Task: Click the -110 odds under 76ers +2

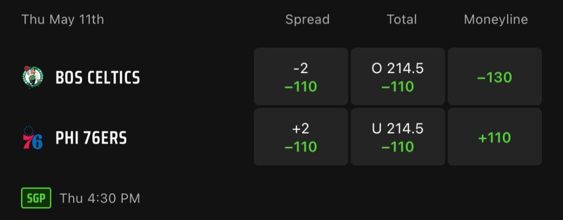Action: [x=301, y=146]
